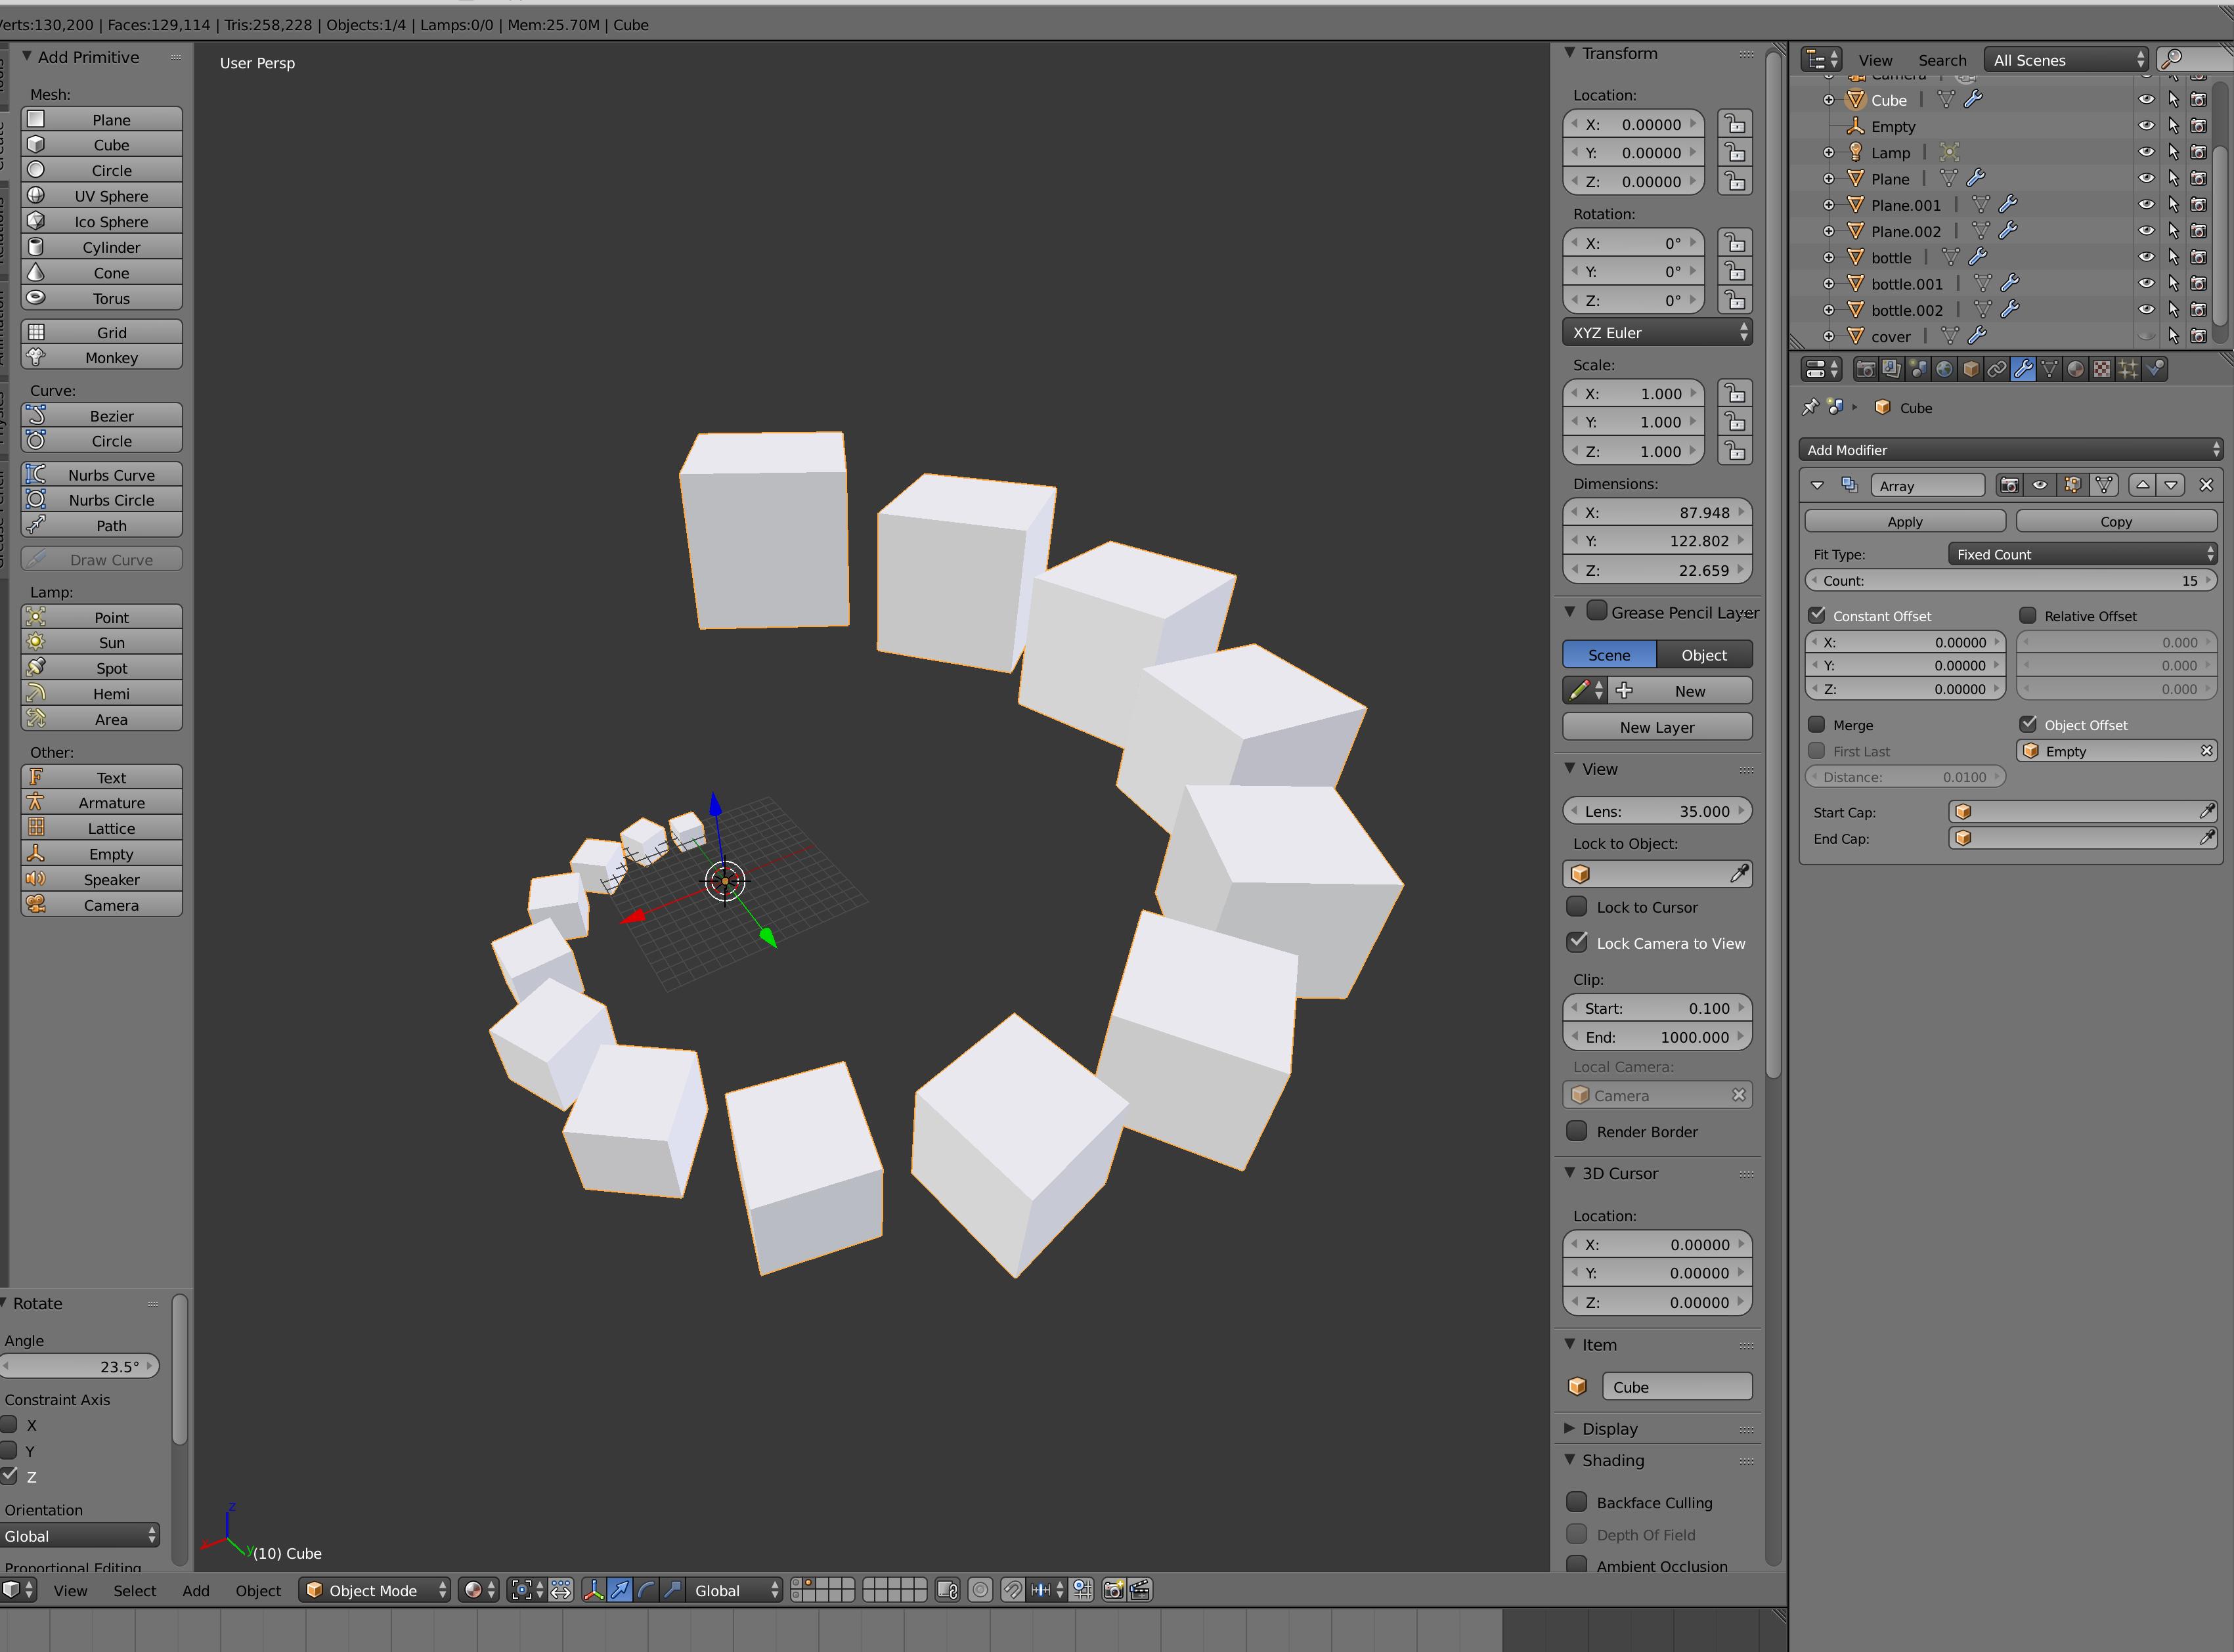Open the Add menu in 3D header
Screen dimensions: 2234x1652
tap(196, 1590)
